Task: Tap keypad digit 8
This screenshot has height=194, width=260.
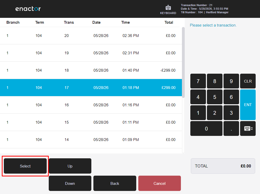Action: [215, 81]
